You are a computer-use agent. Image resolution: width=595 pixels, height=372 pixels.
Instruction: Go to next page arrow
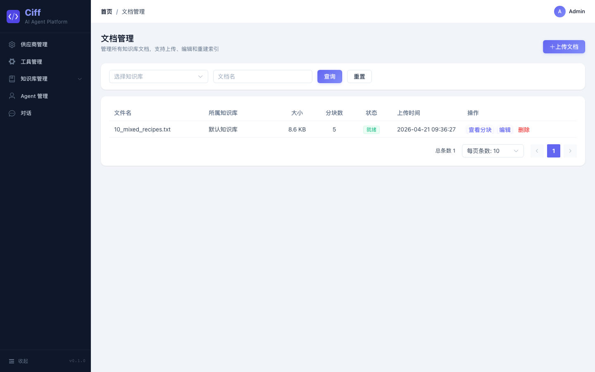tap(570, 151)
